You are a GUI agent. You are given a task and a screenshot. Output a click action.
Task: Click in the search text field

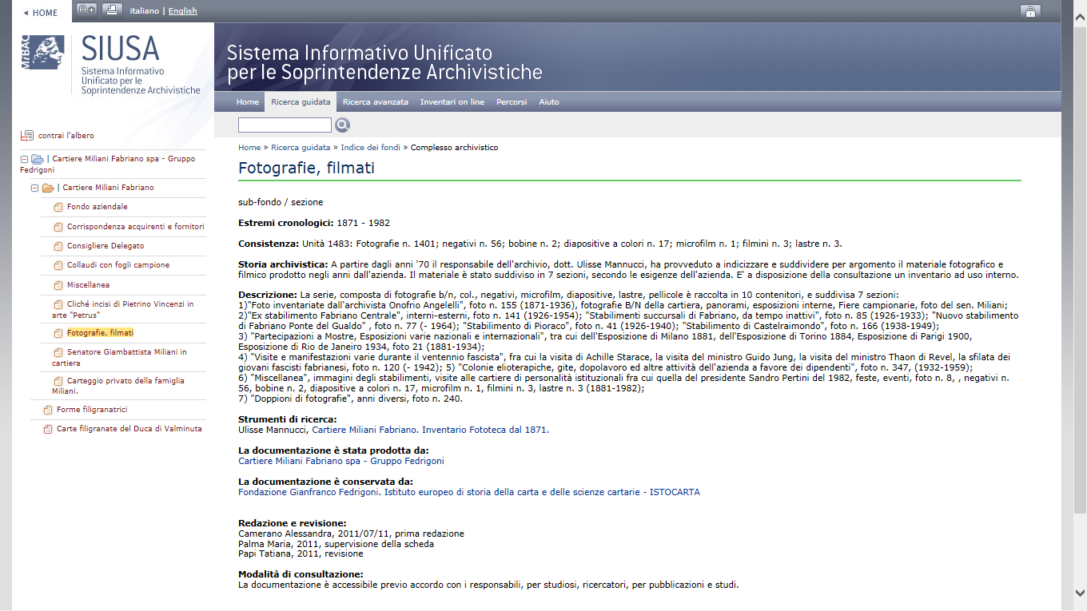tap(285, 125)
